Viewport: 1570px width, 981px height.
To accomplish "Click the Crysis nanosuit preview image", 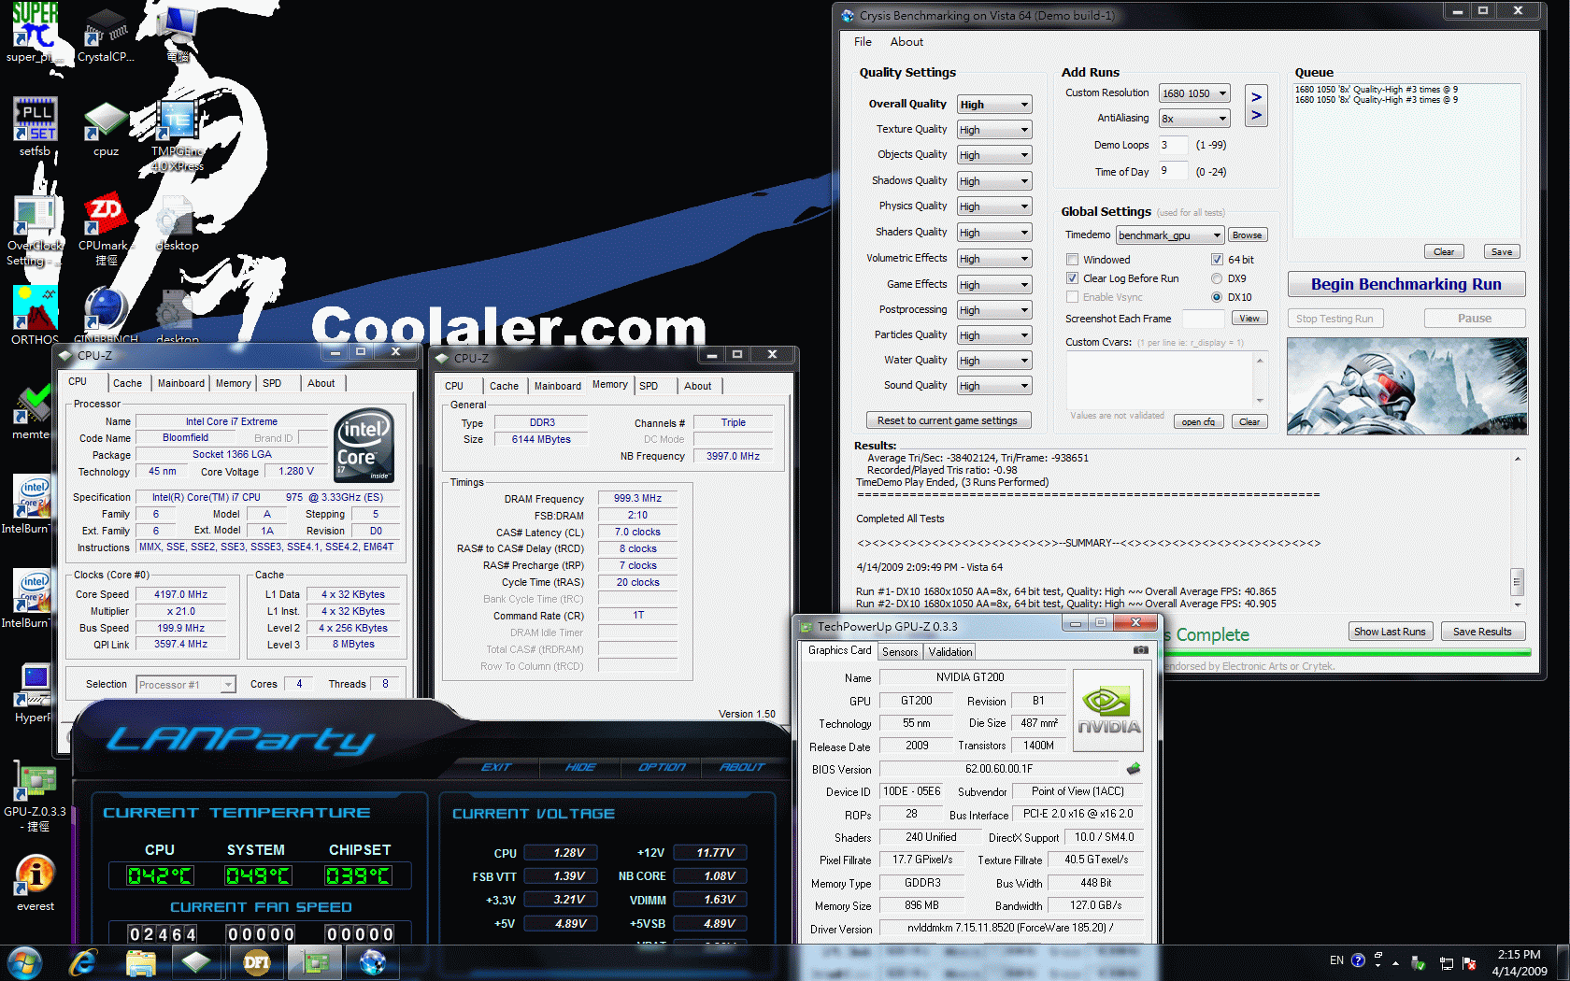I will [x=1406, y=386].
